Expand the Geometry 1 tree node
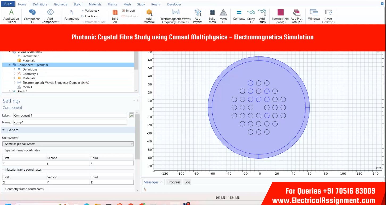Screen dimensions: 386x205 pos(15,74)
